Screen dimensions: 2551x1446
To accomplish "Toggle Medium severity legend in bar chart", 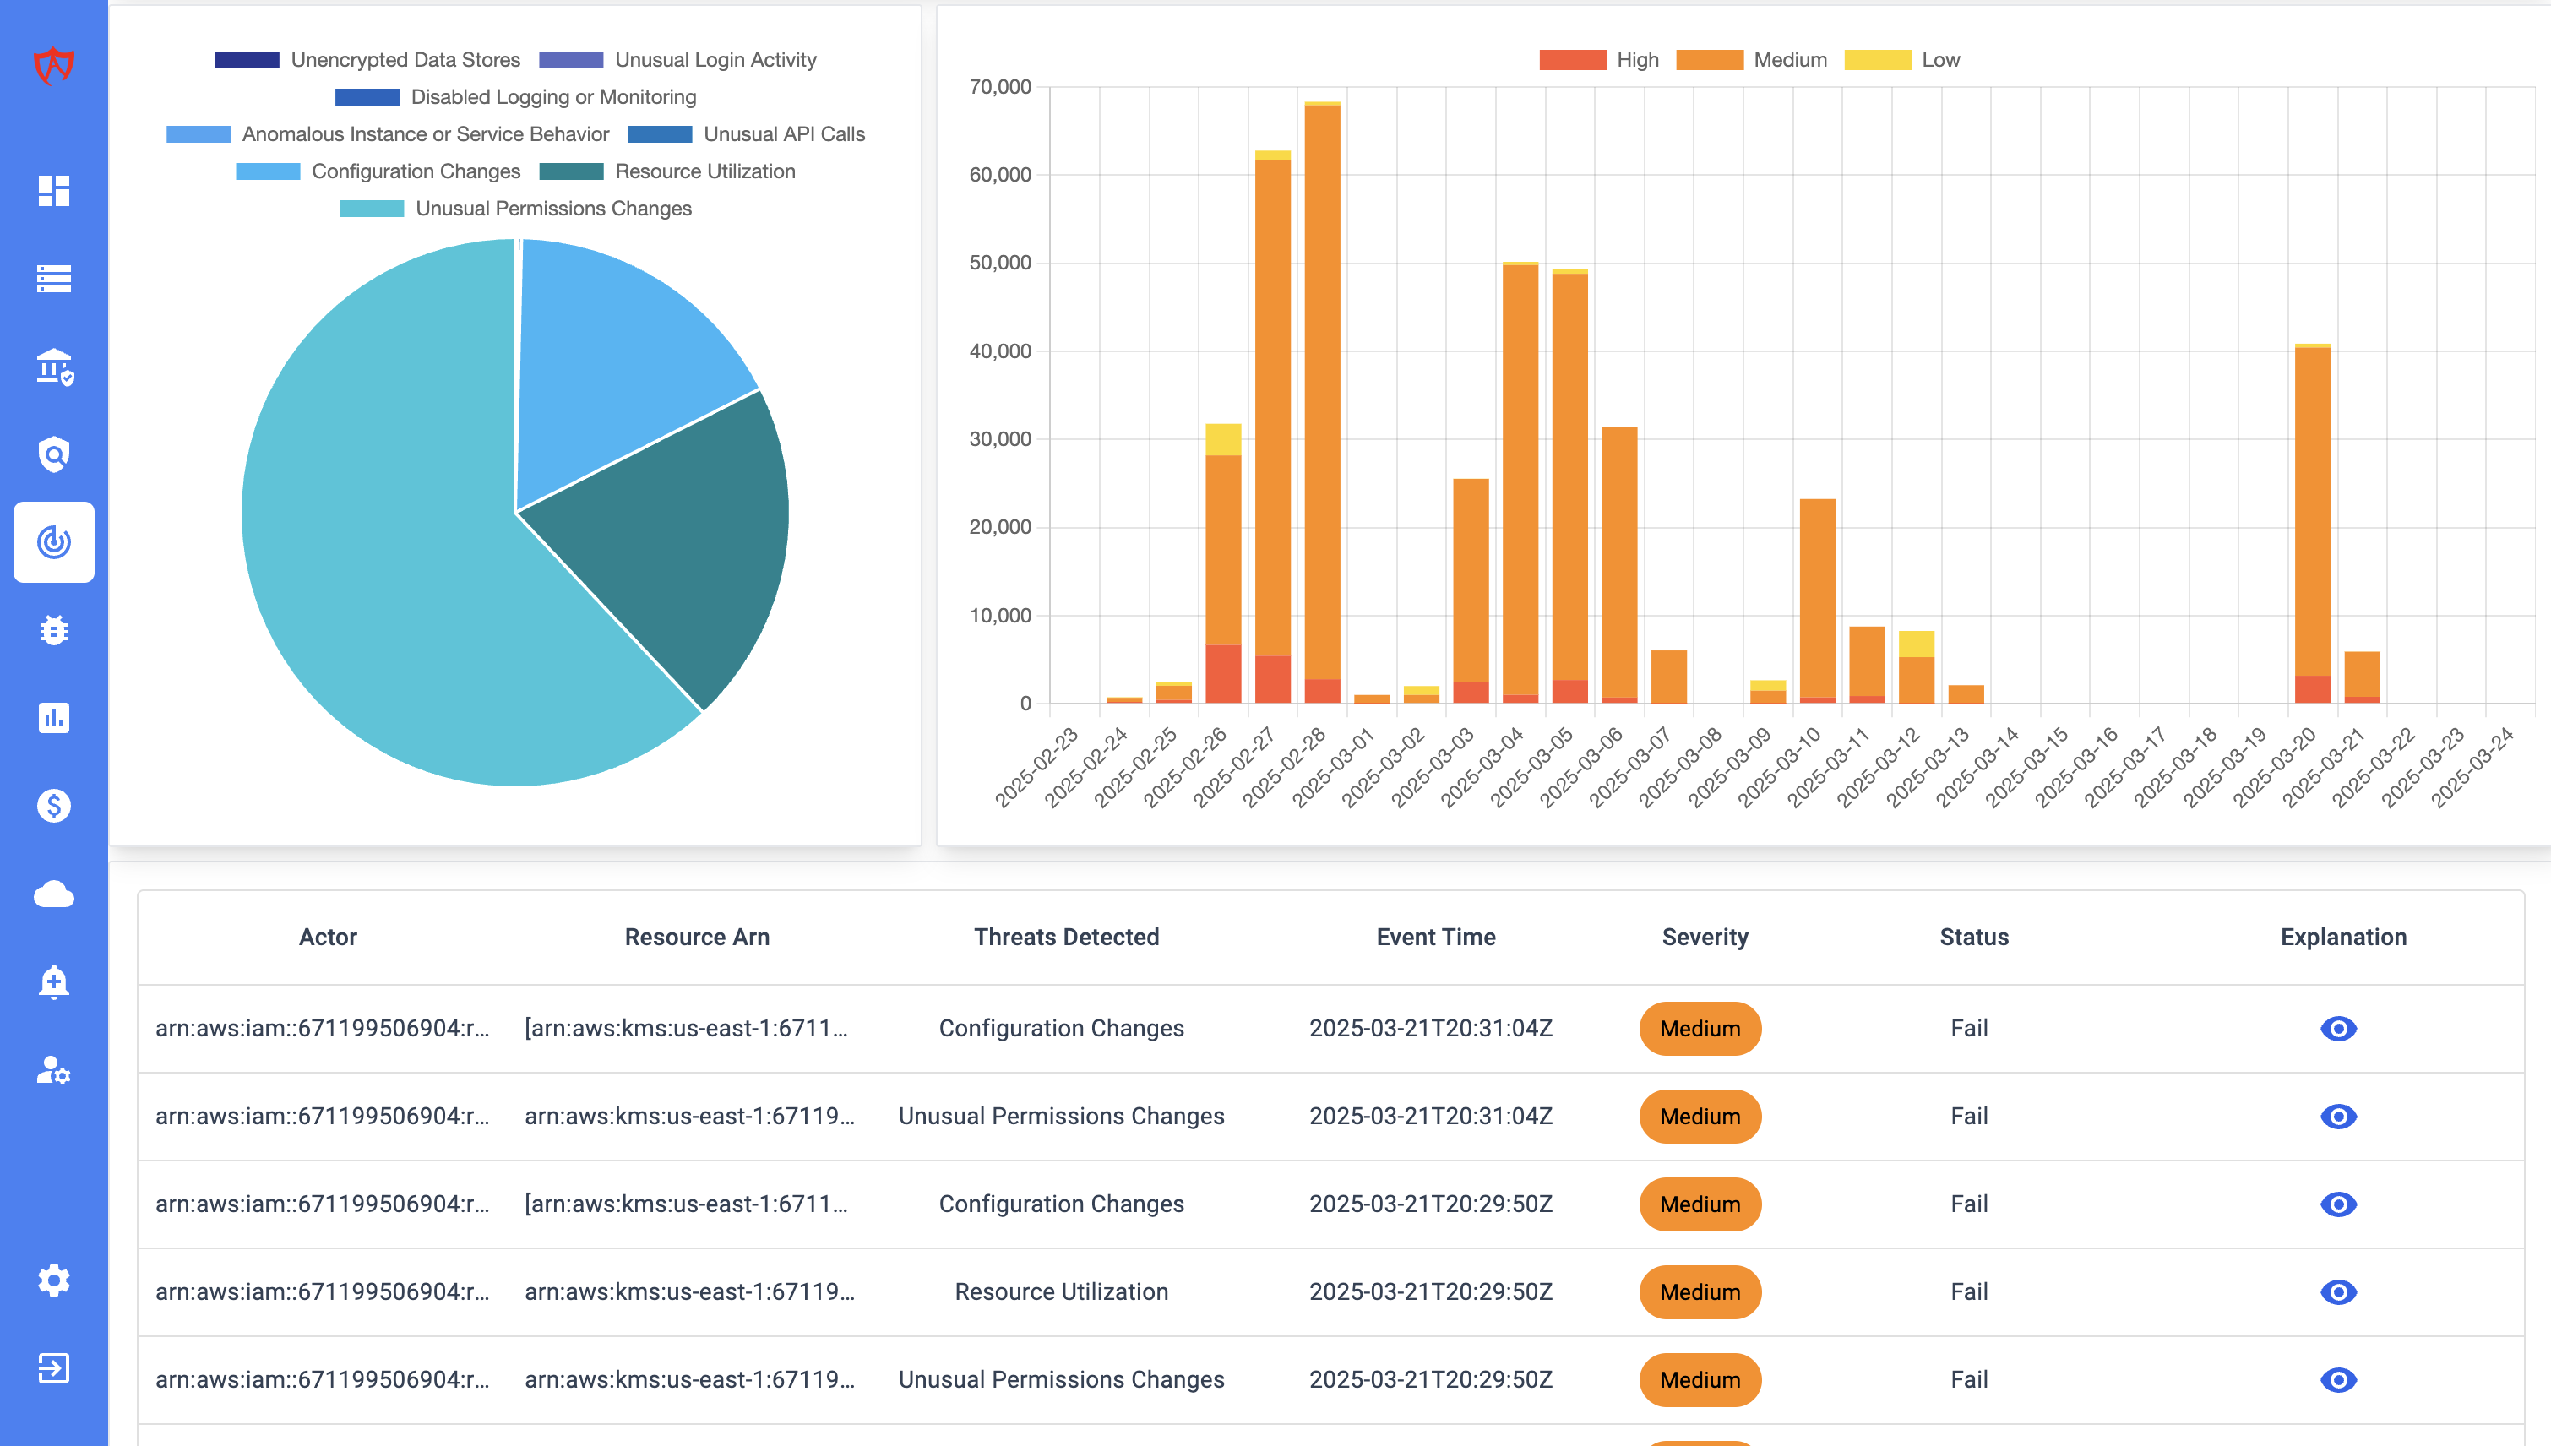I will (1752, 60).
